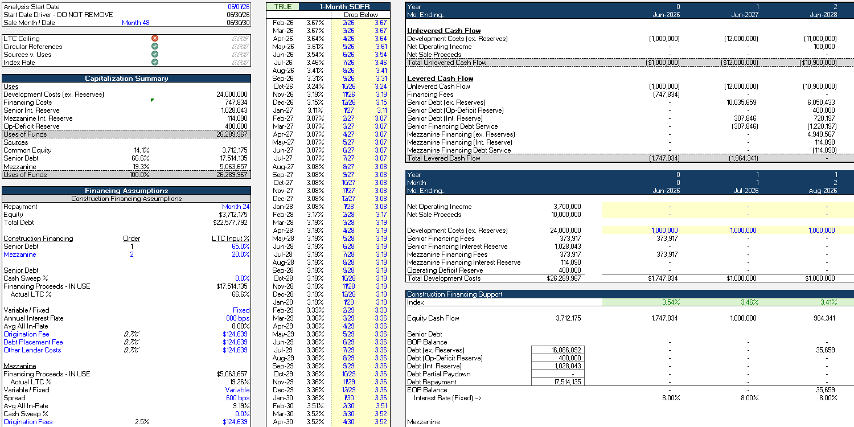The image size is (854, 427).
Task: Select the Total Development Costs value $26,289,967
Action: coord(563,278)
